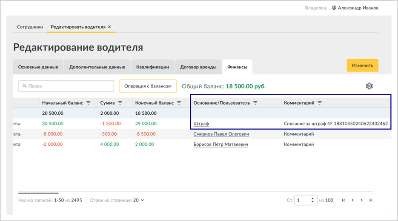Click the Конечный баланс column header
Screen dimensions: 398x221
click(x=155, y=103)
